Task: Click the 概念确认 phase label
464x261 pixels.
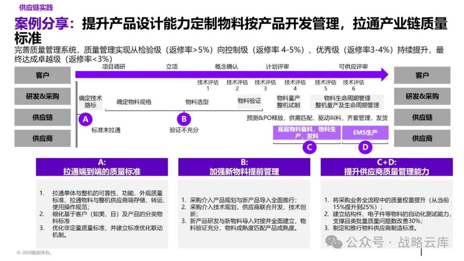Action: point(226,67)
